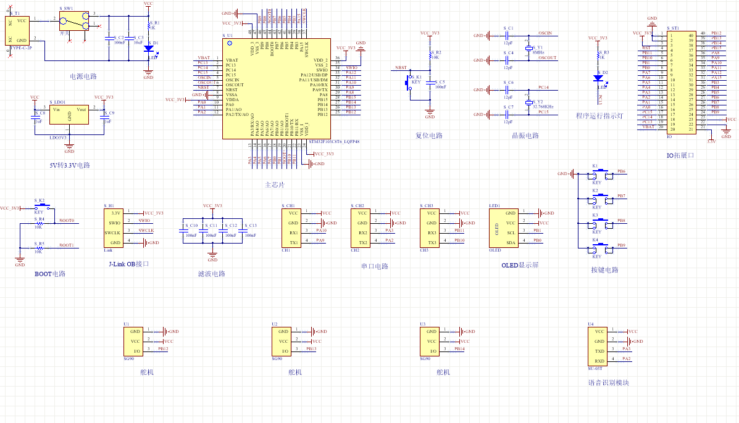The image size is (739, 423).
Task: Click the 串口电路 section label
Action: click(375, 266)
